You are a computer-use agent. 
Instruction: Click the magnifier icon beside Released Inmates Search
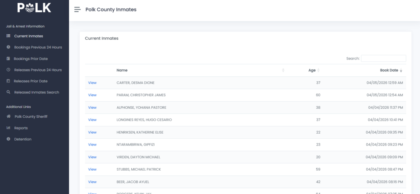click(x=9, y=92)
